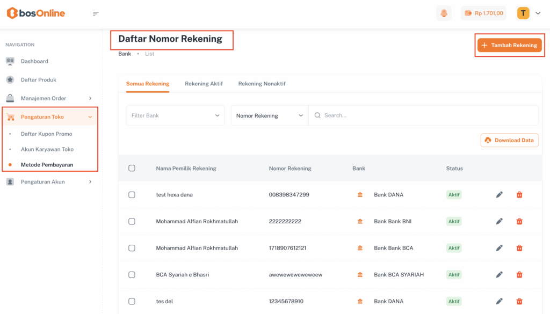Image resolution: width=550 pixels, height=314 pixels.
Task: Delete the tes del account via trash icon
Action: pos(519,302)
